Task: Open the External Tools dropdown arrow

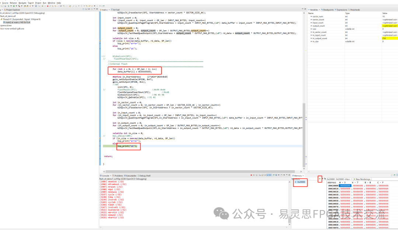Action: [22, 6]
